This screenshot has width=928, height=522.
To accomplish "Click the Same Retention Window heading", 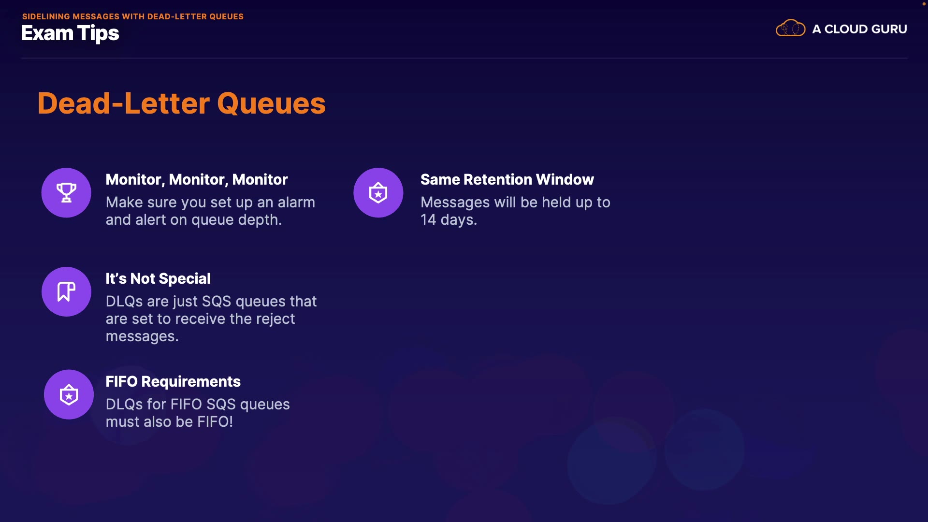I will [507, 180].
